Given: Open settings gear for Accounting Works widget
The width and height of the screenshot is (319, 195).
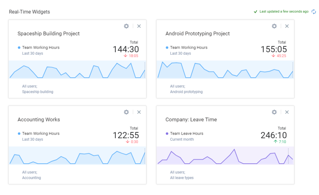Looking at the screenshot, I should (126, 112).
